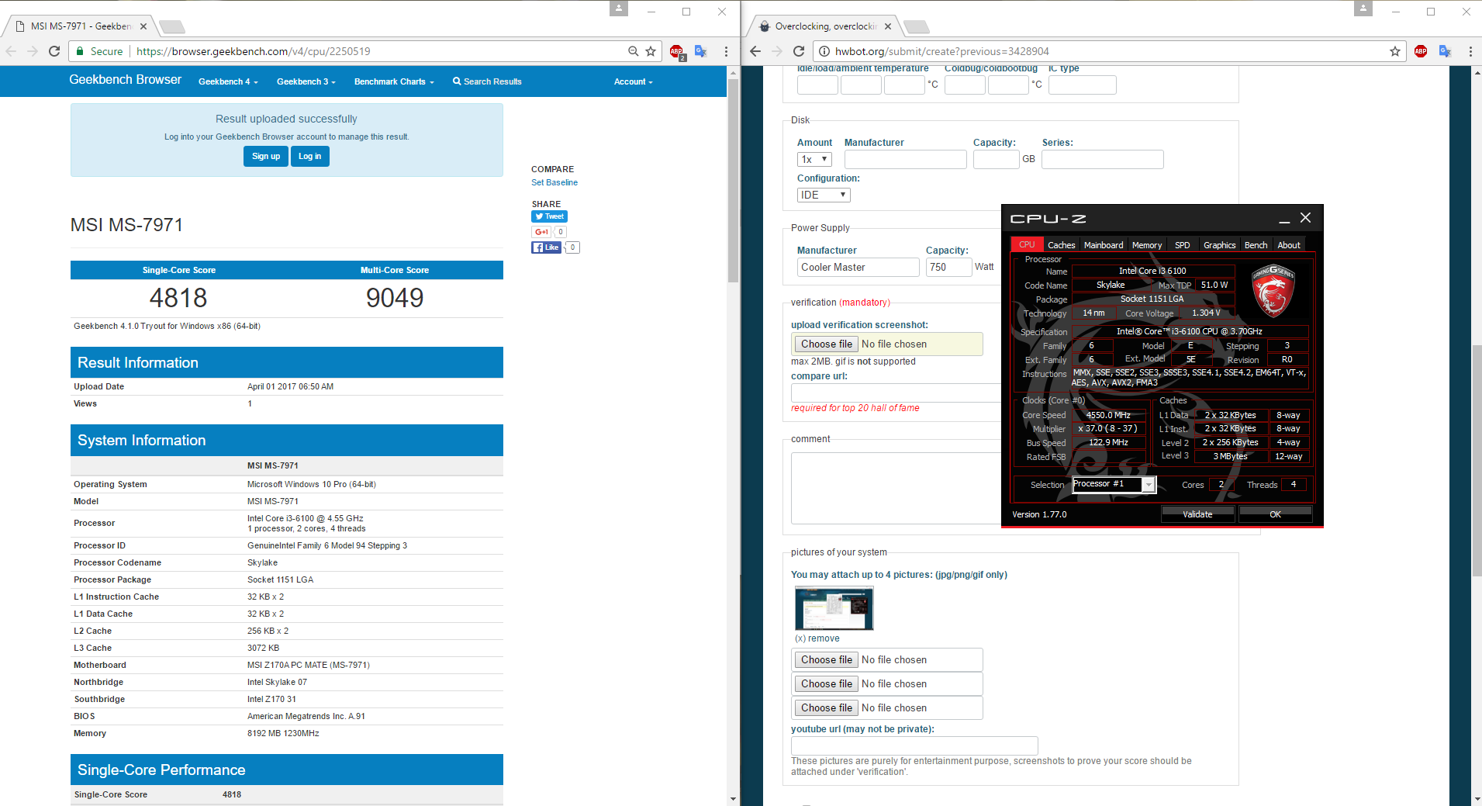
Task: Open Chrome menu in Geekbench window
Action: click(726, 51)
